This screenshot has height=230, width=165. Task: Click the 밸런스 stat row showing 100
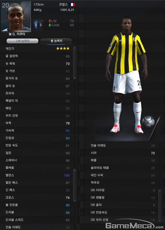[x=37, y=175]
